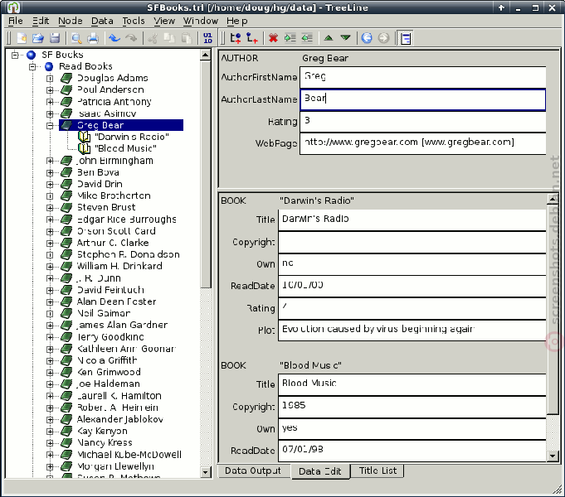The image size is (565, 497).
Task: Click the open-book icon beside Darwin's Radio
Action: click(x=85, y=137)
